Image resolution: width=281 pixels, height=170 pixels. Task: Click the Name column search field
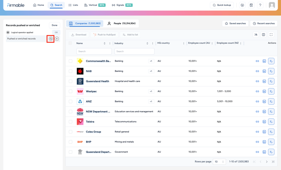[x=94, y=51]
